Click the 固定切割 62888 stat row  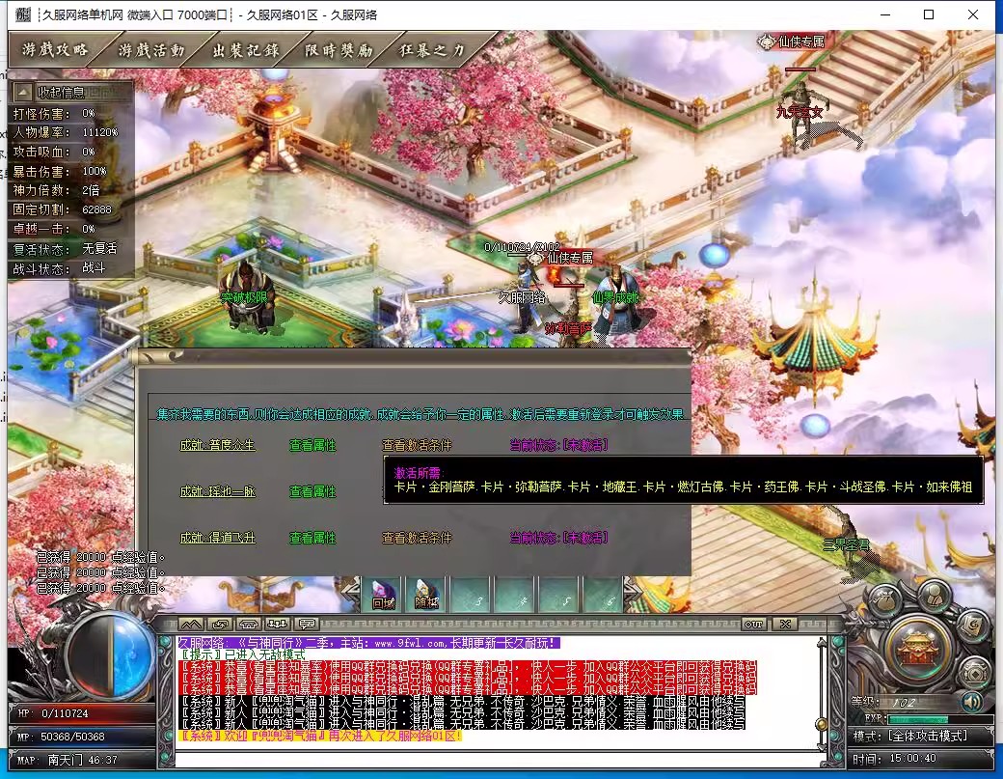[x=63, y=209]
